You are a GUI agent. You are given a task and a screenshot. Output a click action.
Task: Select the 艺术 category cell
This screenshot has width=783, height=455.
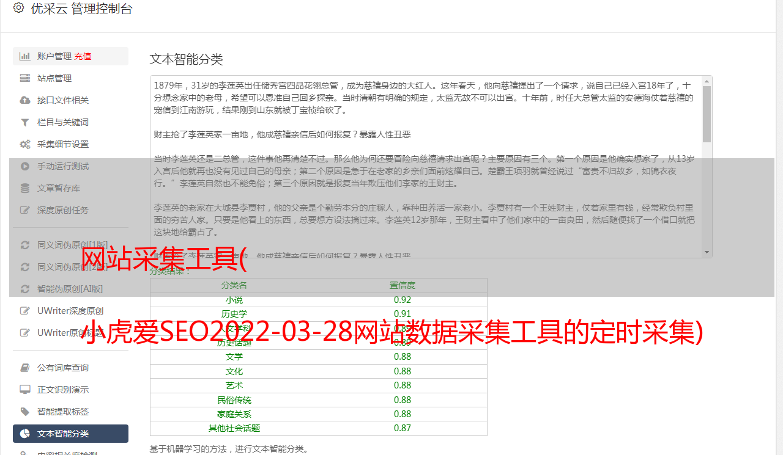234,385
